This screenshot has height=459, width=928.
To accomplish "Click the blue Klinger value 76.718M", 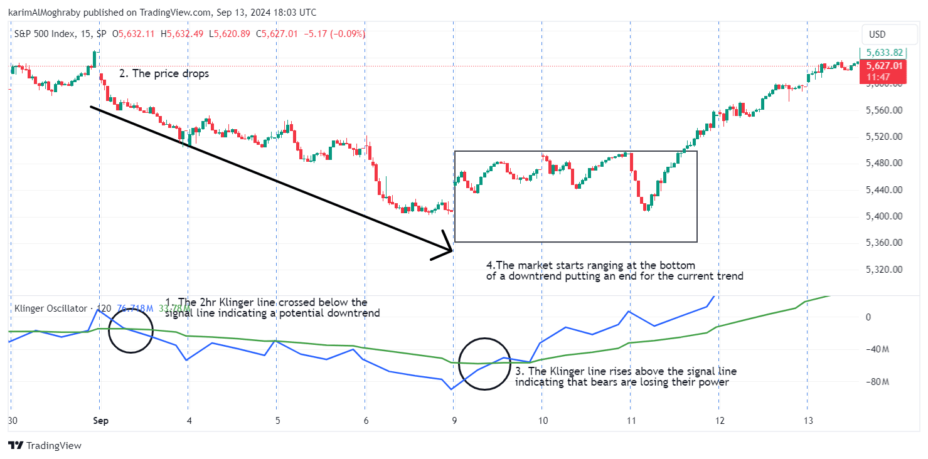I will [134, 309].
